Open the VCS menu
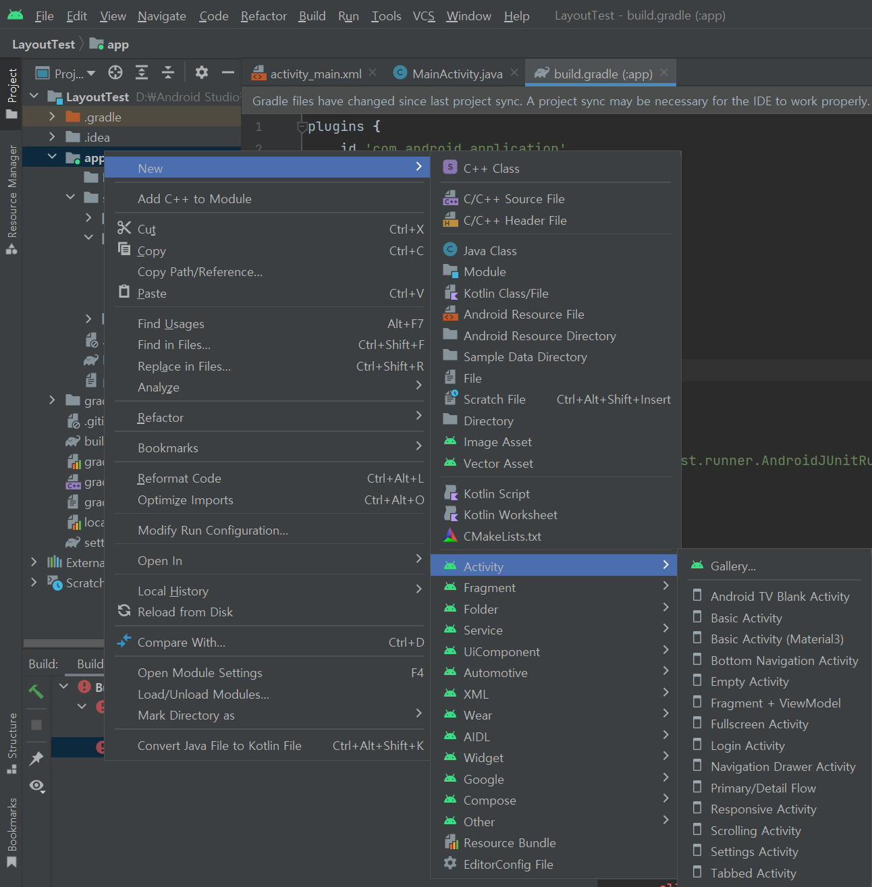The image size is (872, 887). [x=424, y=16]
